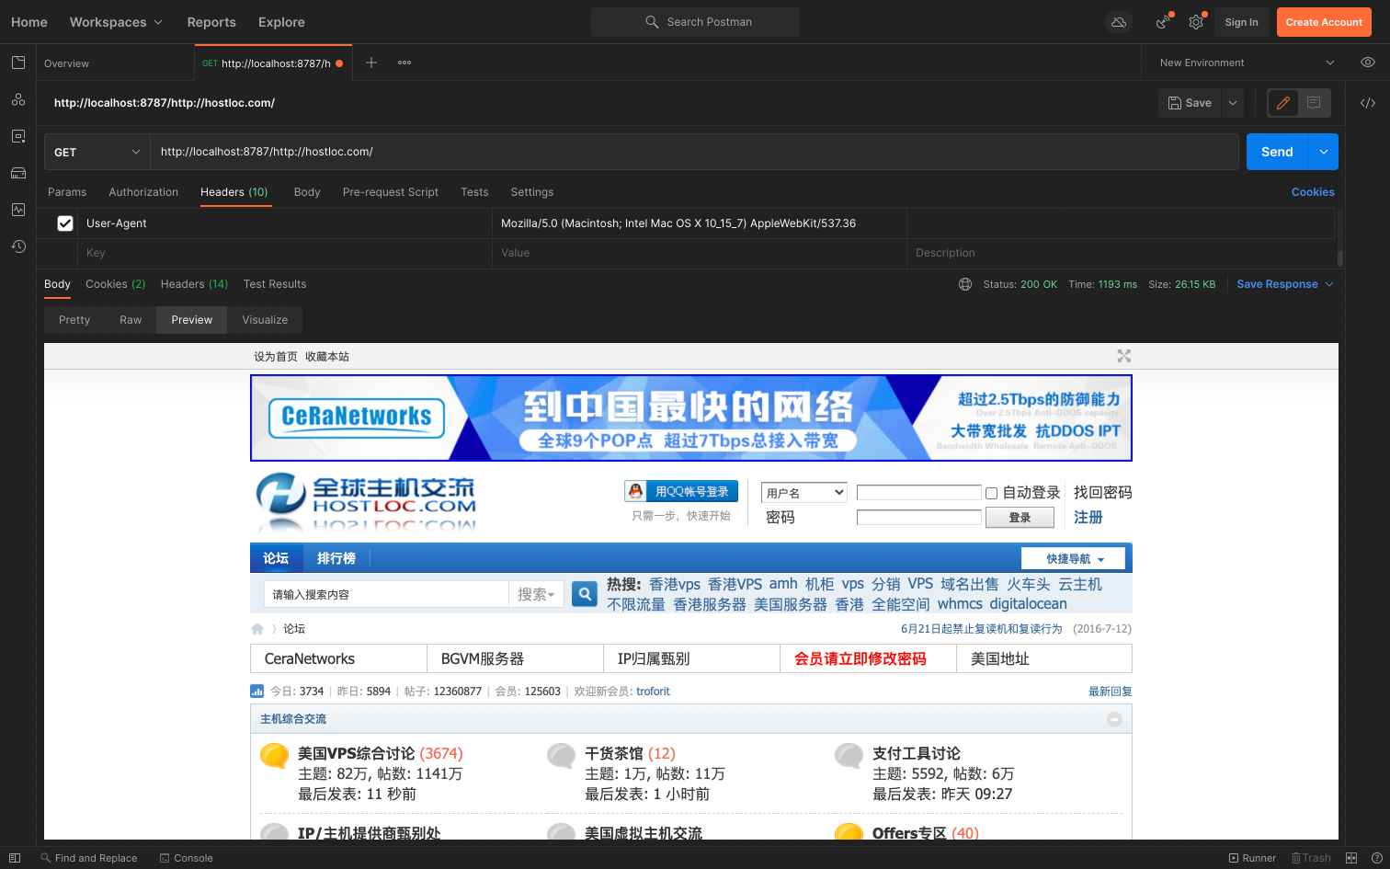Image resolution: width=1390 pixels, height=869 pixels.
Task: Click the Sign In button
Action: pos(1241,22)
